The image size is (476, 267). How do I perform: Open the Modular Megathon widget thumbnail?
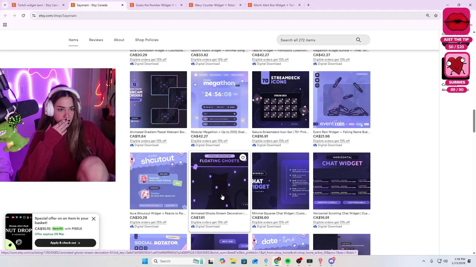tap(219, 100)
